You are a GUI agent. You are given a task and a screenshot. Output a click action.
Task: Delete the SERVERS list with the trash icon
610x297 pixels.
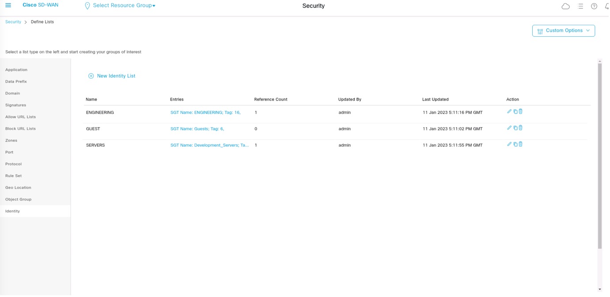(x=521, y=144)
